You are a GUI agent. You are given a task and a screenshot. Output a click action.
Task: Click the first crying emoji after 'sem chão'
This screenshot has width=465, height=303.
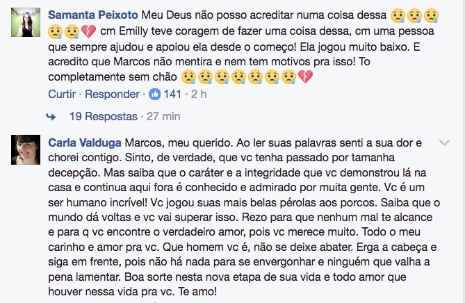187,77
